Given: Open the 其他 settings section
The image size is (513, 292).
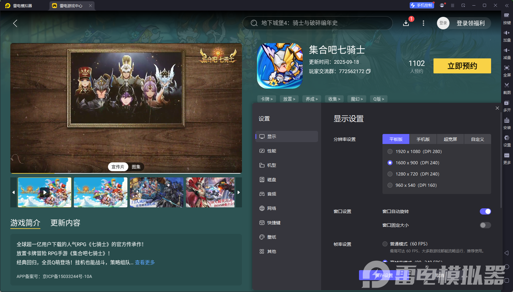Looking at the screenshot, I should click(x=287, y=251).
